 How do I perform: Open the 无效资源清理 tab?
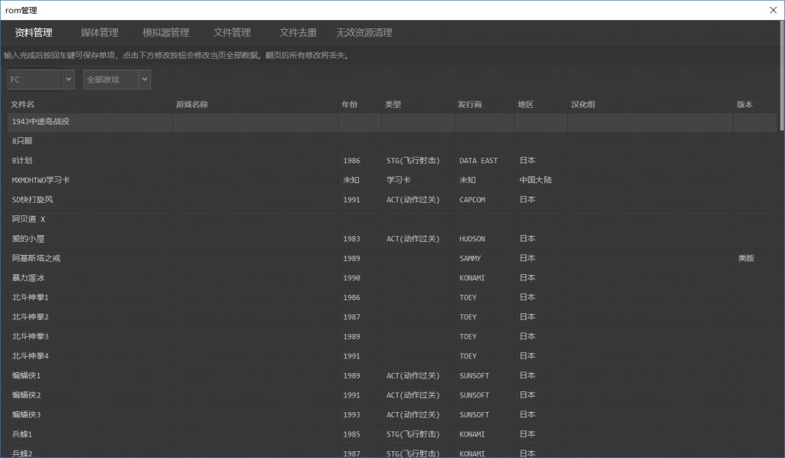point(364,33)
